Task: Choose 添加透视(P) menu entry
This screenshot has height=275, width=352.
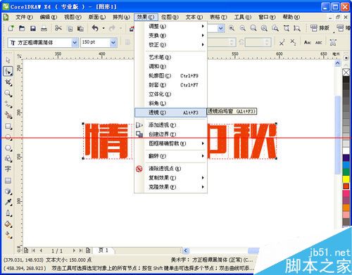Action: click(x=170, y=125)
